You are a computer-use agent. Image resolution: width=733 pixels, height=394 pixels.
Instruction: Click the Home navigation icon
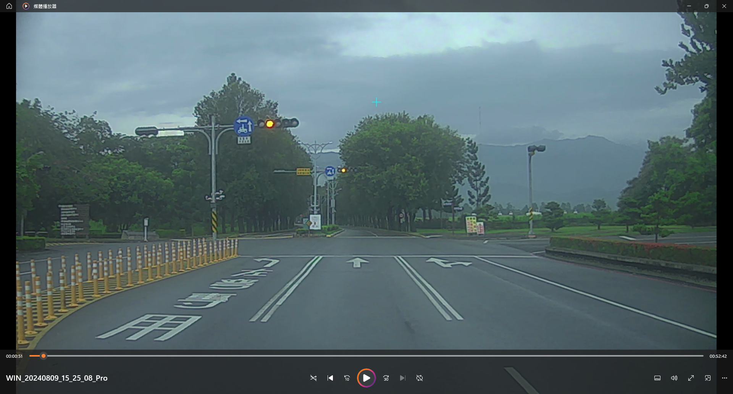pyautogui.click(x=9, y=6)
